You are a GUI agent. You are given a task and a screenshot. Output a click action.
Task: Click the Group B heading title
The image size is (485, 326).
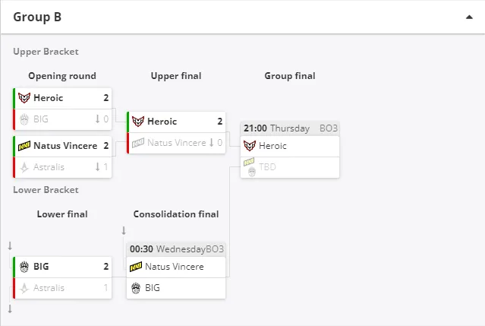tap(37, 17)
